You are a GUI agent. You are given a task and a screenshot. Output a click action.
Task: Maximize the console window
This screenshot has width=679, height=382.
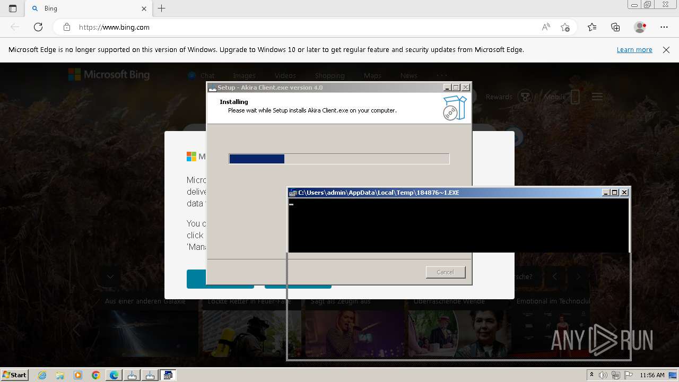(x=615, y=193)
